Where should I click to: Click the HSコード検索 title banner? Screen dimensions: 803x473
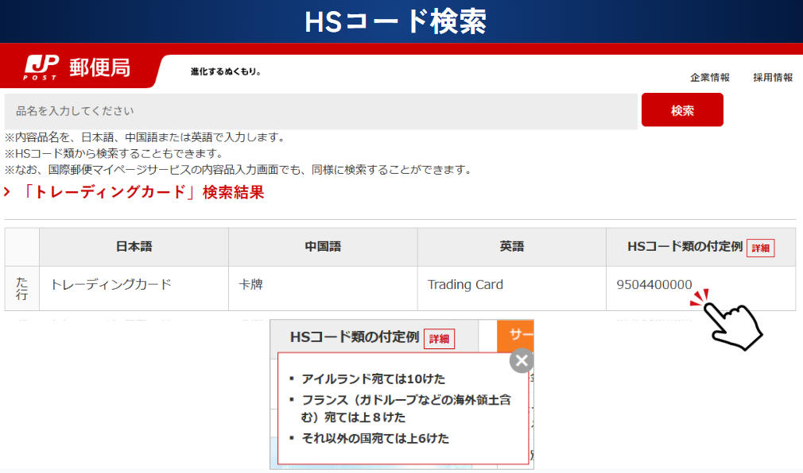tap(395, 21)
